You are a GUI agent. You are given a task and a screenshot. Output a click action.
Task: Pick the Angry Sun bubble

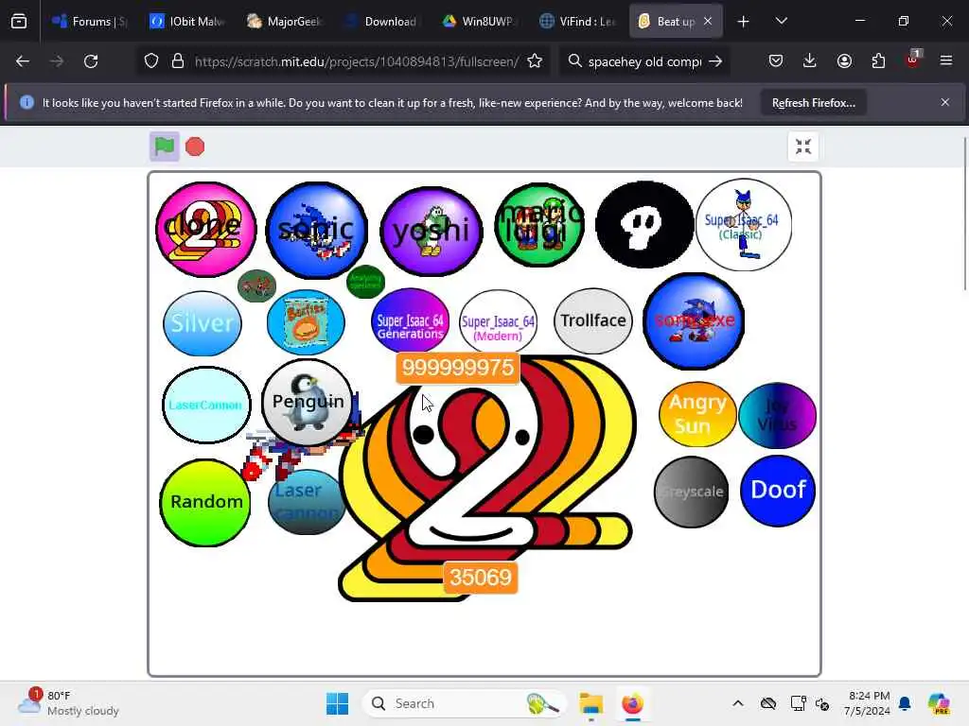[697, 414]
